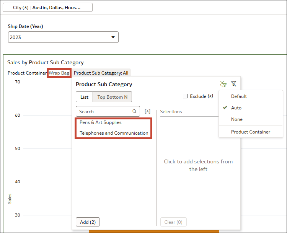Click the Clear (0) button
Screen dimensions: 287x233
[x=173, y=222]
